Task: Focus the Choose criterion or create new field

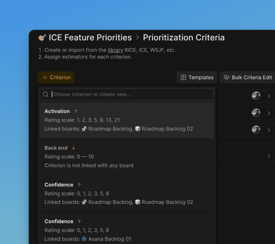Action: pyautogui.click(x=132, y=94)
